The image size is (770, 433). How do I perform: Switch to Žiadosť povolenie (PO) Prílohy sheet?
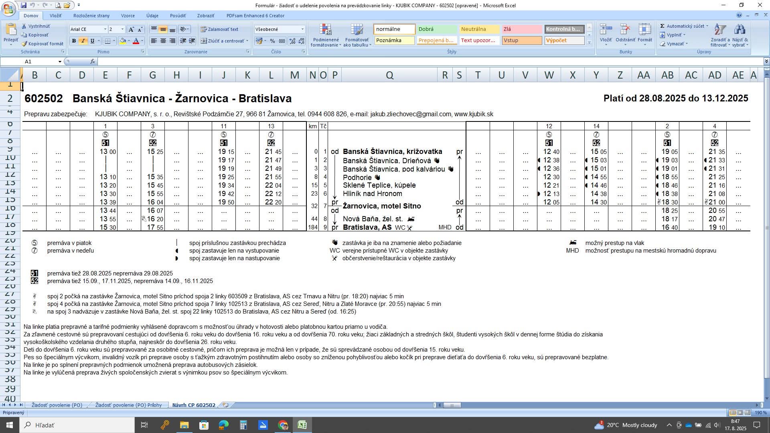(x=128, y=405)
